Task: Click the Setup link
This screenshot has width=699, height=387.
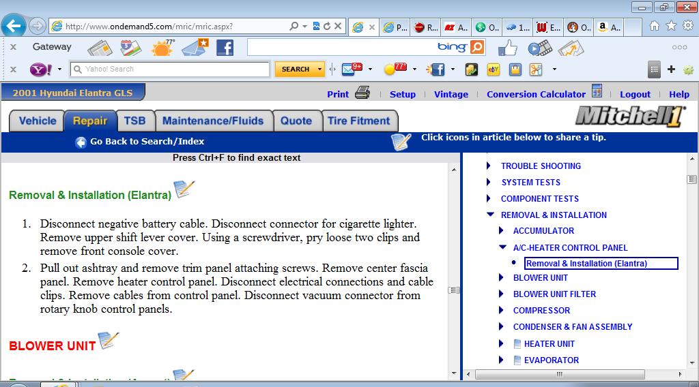Action: tap(403, 94)
